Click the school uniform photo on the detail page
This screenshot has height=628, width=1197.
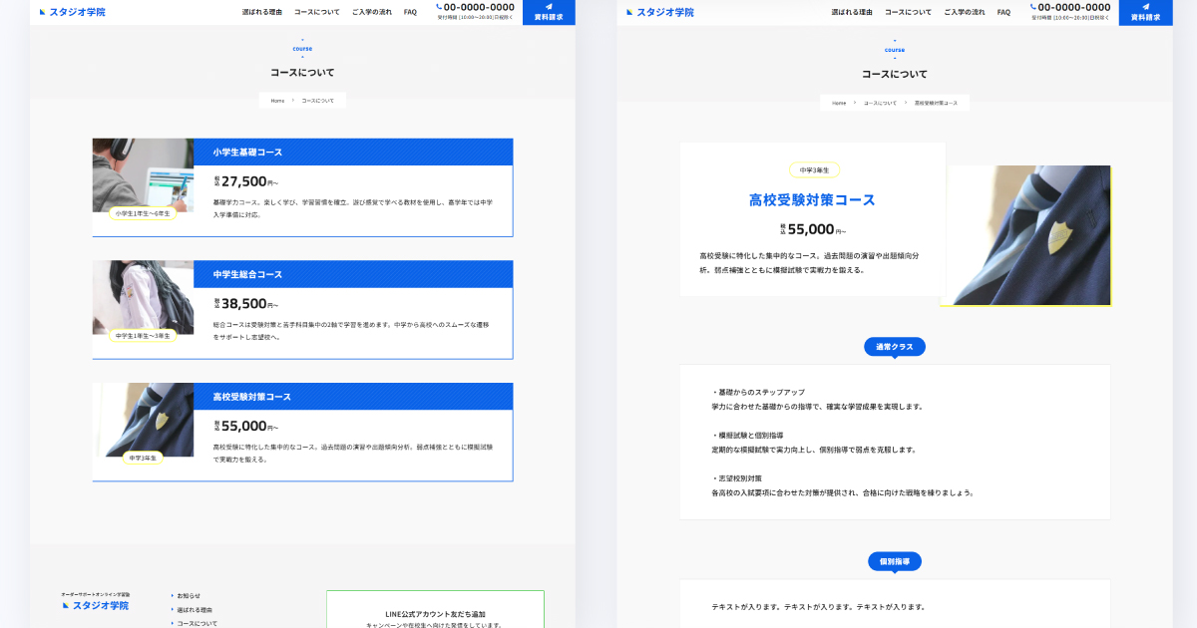[x=1026, y=235]
